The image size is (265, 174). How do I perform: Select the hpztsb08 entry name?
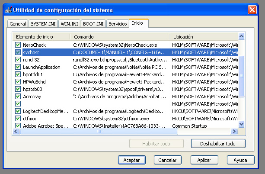click(x=32, y=89)
